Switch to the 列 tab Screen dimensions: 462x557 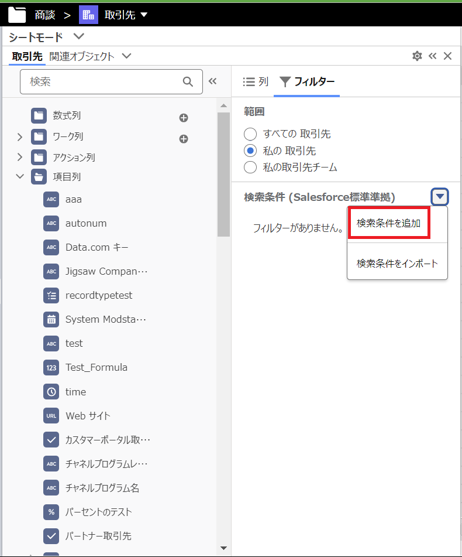tap(256, 81)
